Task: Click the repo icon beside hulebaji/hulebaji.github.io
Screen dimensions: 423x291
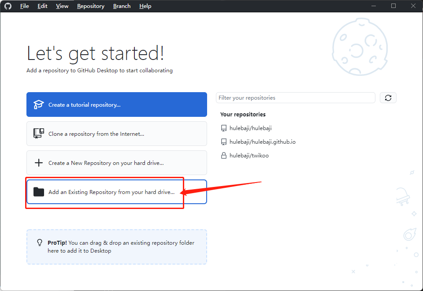Action: (224, 142)
